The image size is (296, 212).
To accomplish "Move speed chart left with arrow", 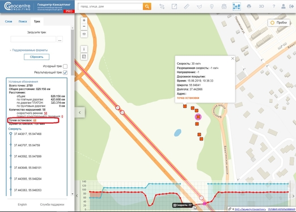I will (x=77, y=196).
